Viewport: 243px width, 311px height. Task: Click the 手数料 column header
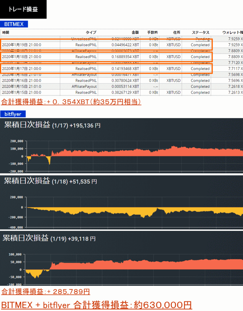coord(152,32)
